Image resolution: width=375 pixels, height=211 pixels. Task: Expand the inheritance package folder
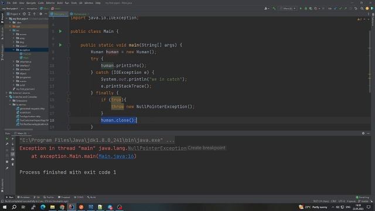(13, 62)
